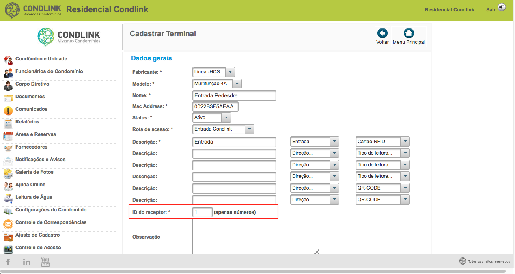Click the Comunicados exclamation icon

coord(8,111)
